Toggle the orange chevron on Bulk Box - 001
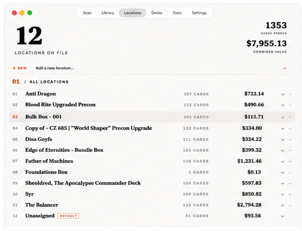Viewport: 302px width, 231px height. tap(283, 118)
